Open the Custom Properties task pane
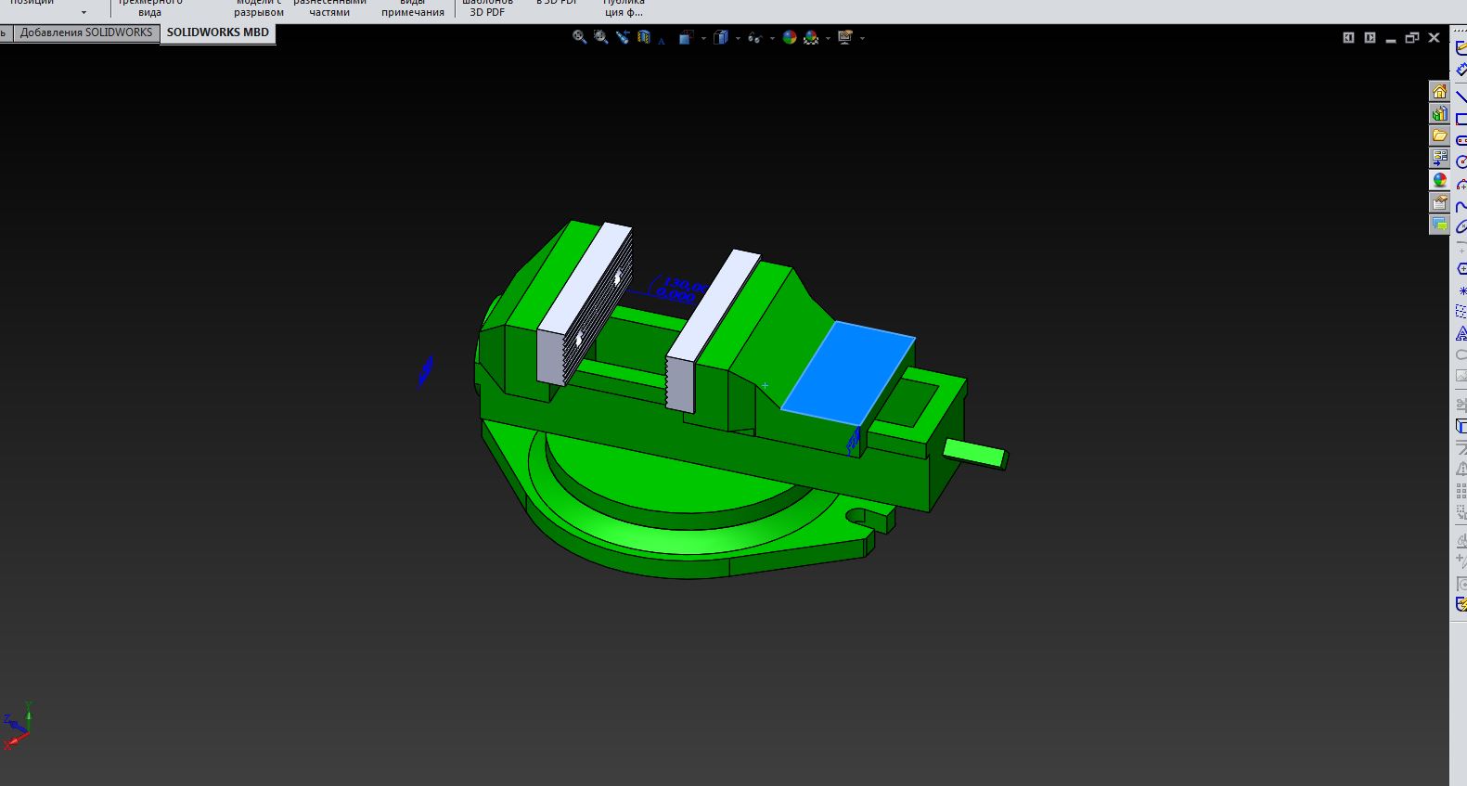 click(x=1439, y=202)
